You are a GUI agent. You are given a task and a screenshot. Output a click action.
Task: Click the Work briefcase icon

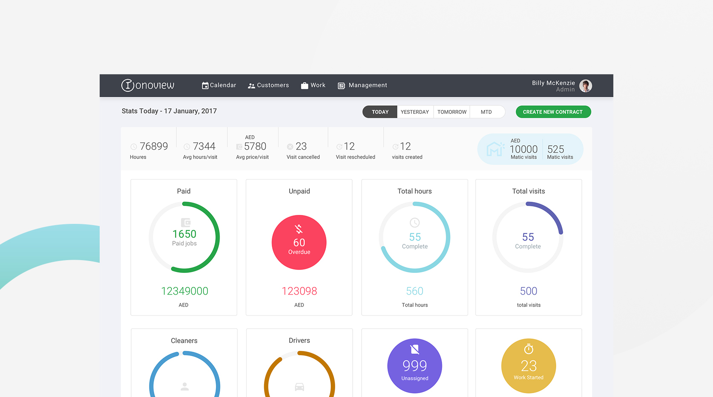[x=304, y=86]
